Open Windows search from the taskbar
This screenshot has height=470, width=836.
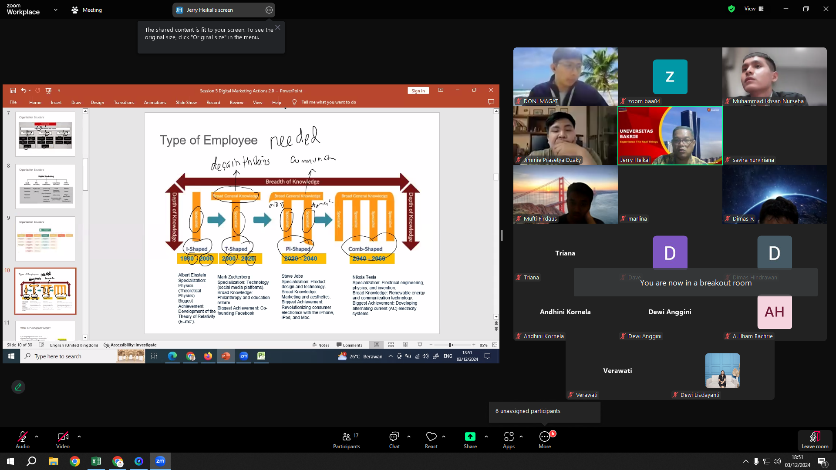(31, 461)
